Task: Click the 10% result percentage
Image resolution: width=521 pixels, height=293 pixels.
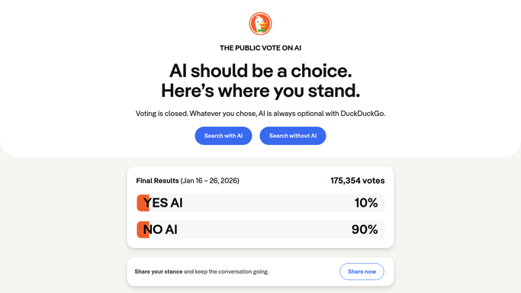Action: 366,203
